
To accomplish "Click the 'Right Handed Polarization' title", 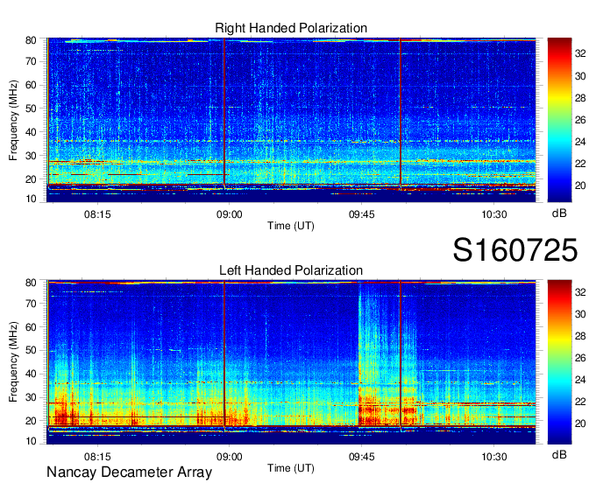I will (x=291, y=28).
